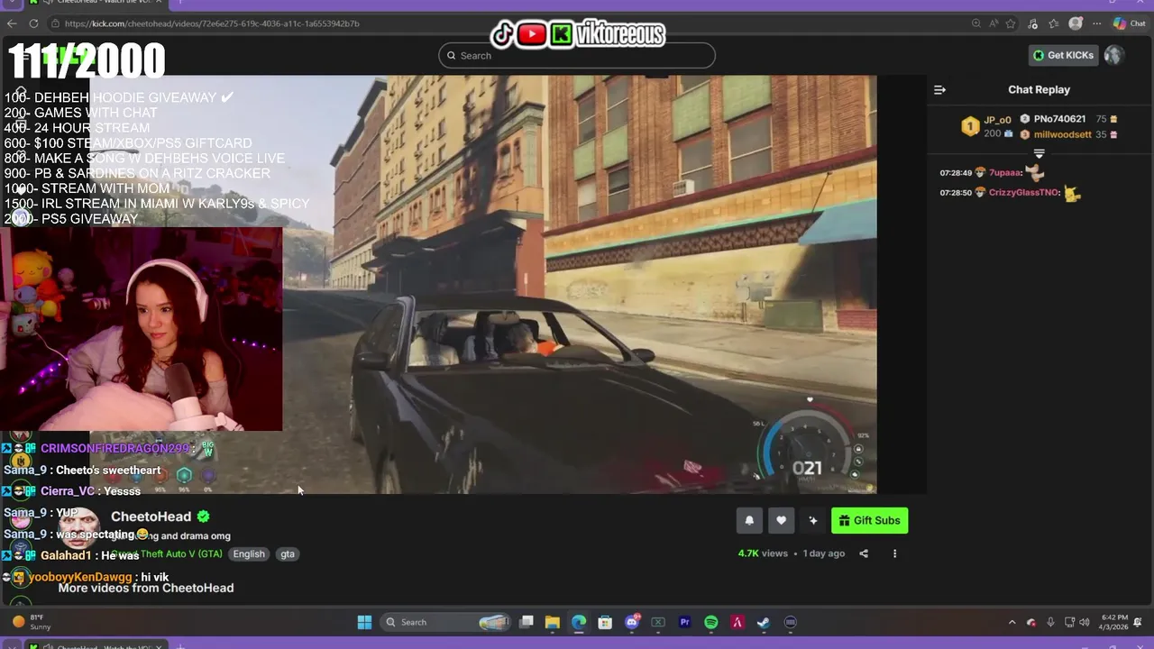Go back with the browser back arrow
Image resolution: width=1154 pixels, height=649 pixels.
pyautogui.click(x=12, y=23)
